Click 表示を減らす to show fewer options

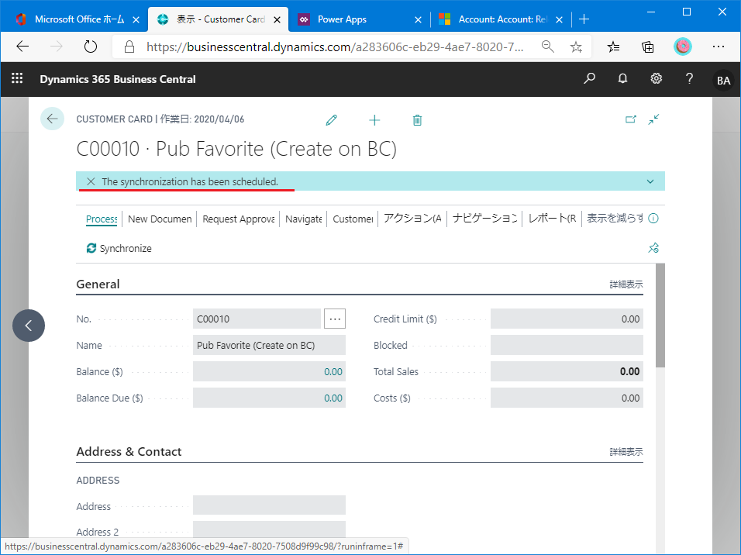(x=615, y=219)
